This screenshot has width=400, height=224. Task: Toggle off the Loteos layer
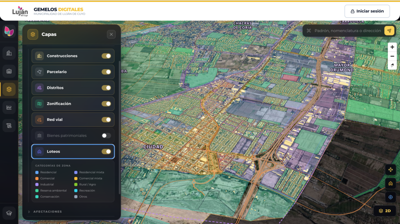point(106,151)
